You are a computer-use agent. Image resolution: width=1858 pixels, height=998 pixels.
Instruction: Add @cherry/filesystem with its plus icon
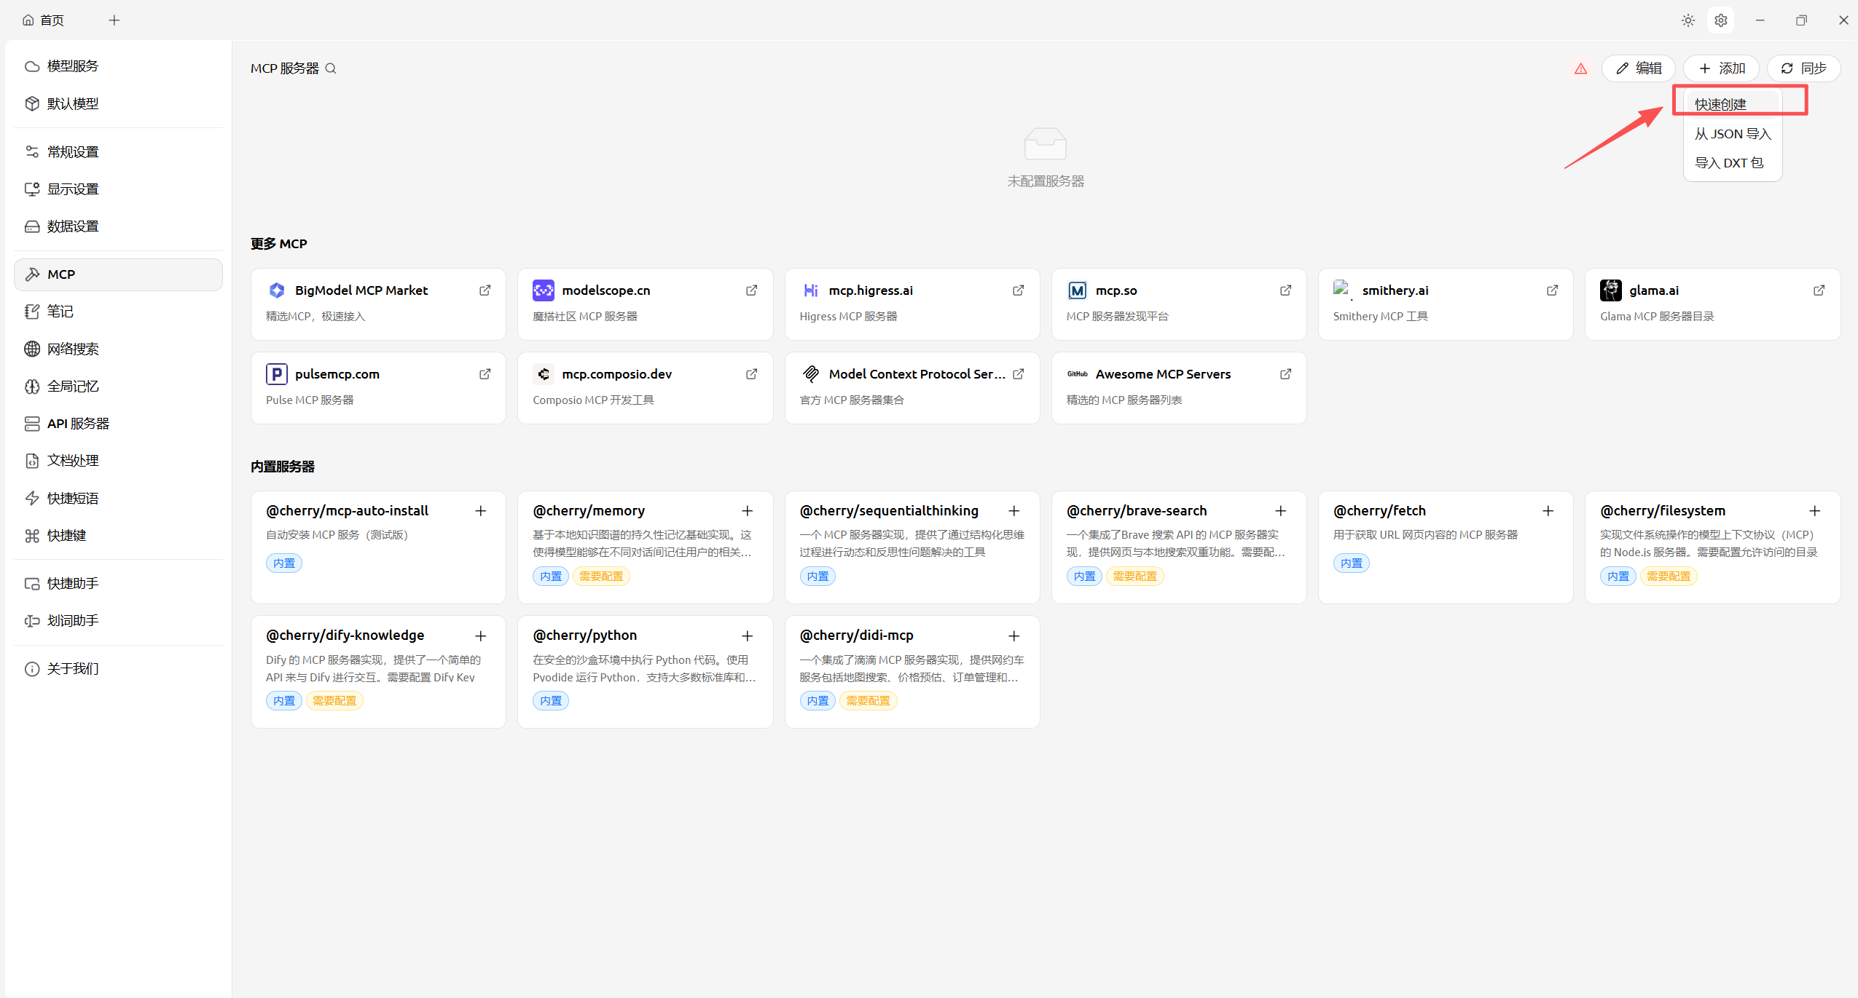point(1814,511)
